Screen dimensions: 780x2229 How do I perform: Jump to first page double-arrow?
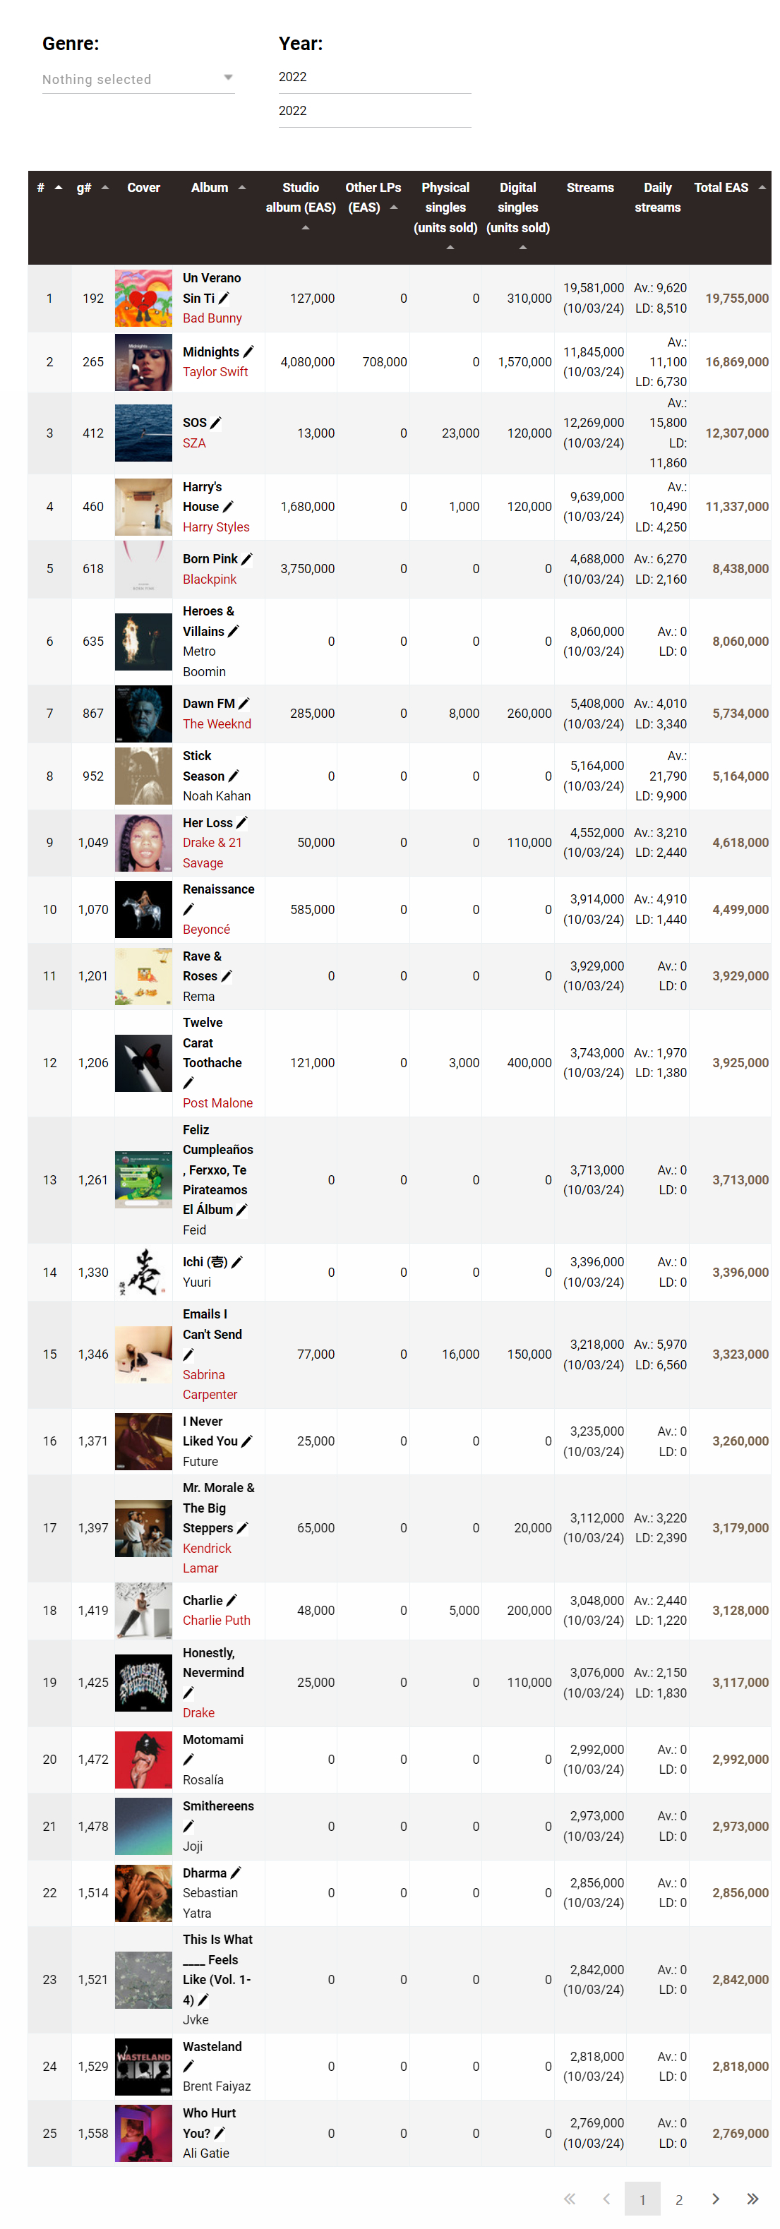[569, 2199]
